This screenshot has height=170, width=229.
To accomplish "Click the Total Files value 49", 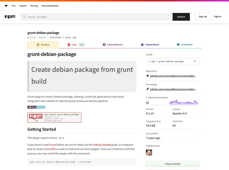I will click(174, 126).
